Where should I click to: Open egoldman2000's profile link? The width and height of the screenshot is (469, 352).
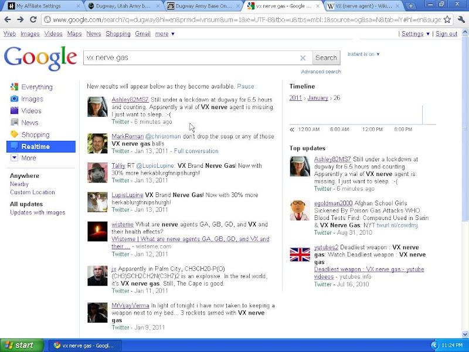click(333, 203)
